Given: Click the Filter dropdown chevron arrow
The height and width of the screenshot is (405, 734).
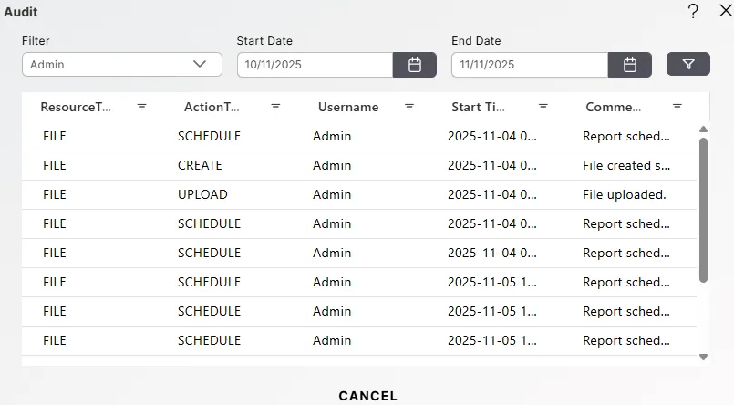Looking at the screenshot, I should pyautogui.click(x=201, y=65).
